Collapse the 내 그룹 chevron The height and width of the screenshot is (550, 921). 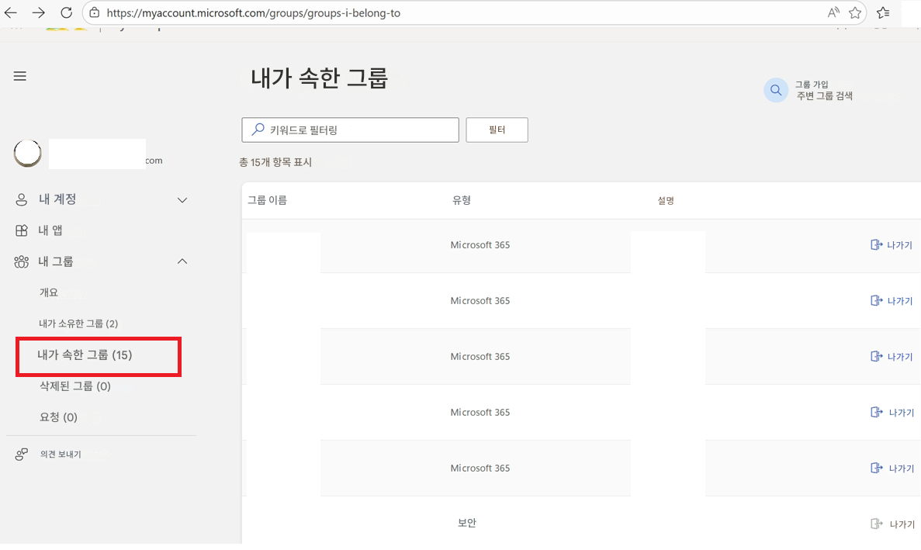[182, 261]
